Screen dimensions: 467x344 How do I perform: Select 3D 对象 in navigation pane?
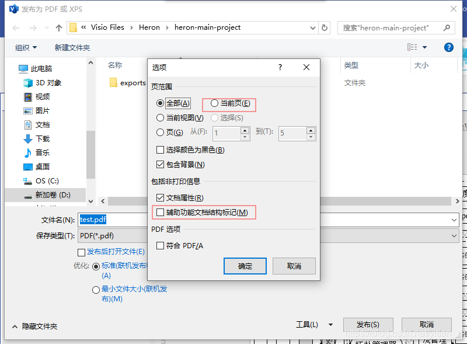pos(48,83)
